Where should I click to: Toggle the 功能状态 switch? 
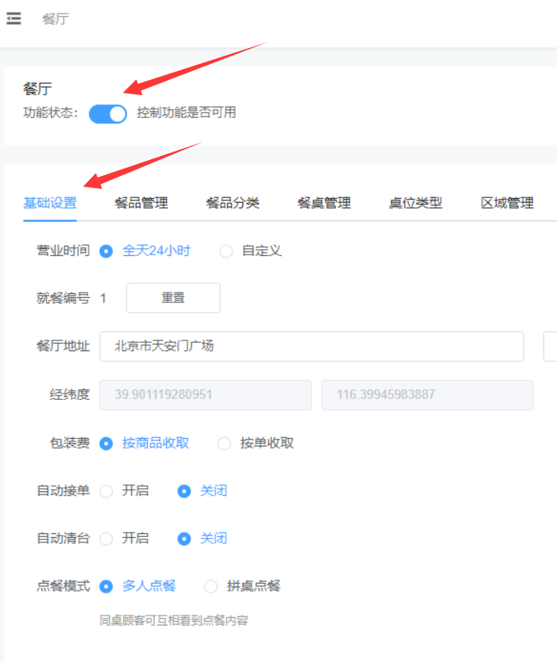[x=107, y=114]
